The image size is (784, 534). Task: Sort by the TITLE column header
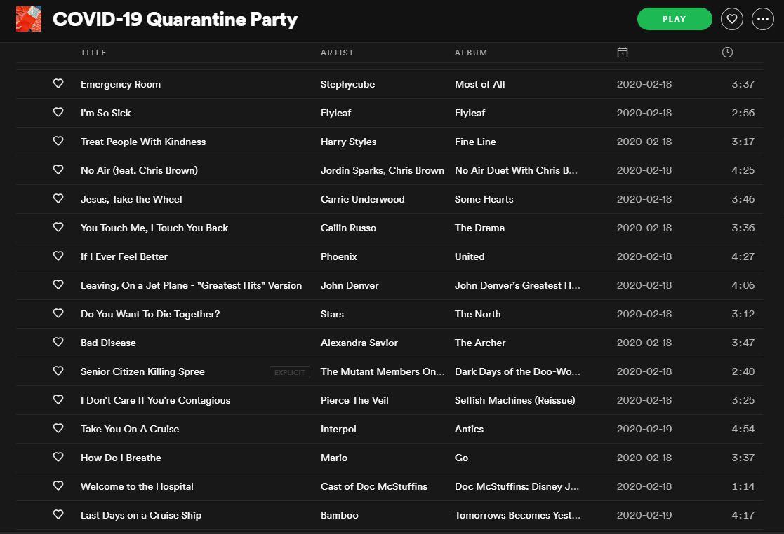tap(93, 53)
